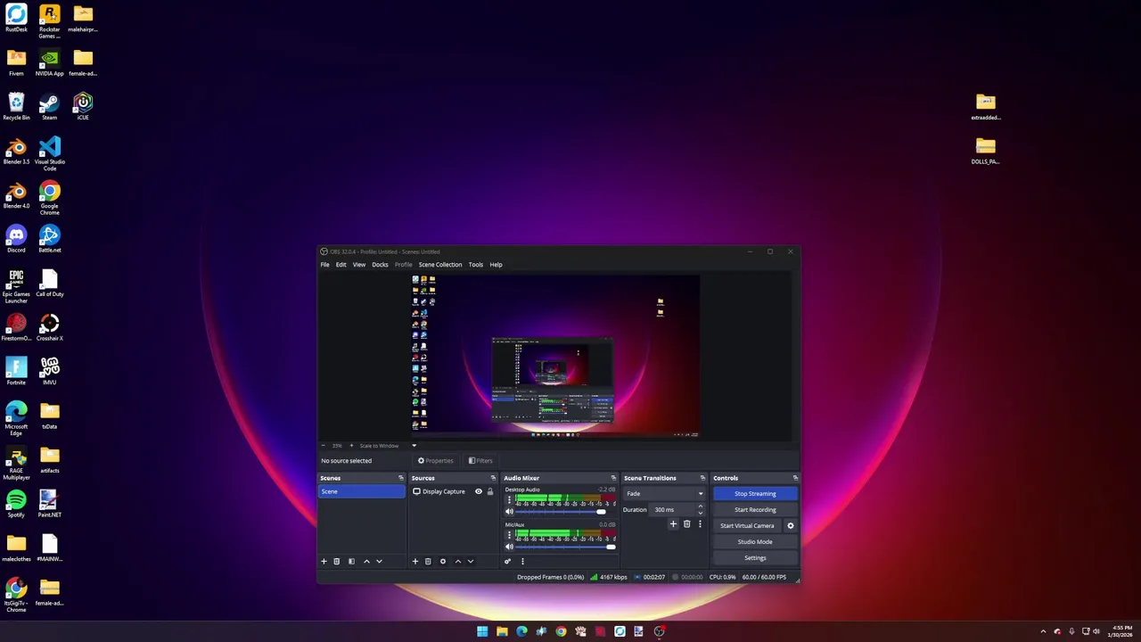Float the Scenes dock
Viewport: 1141px width, 642px height.
400,478
